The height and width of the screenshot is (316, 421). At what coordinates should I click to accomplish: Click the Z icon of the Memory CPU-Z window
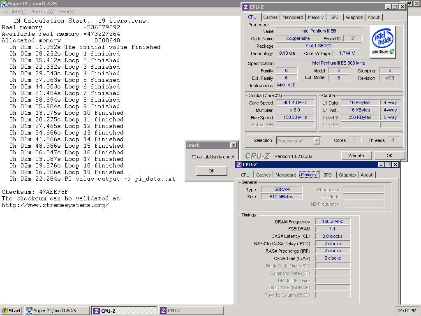pos(238,165)
